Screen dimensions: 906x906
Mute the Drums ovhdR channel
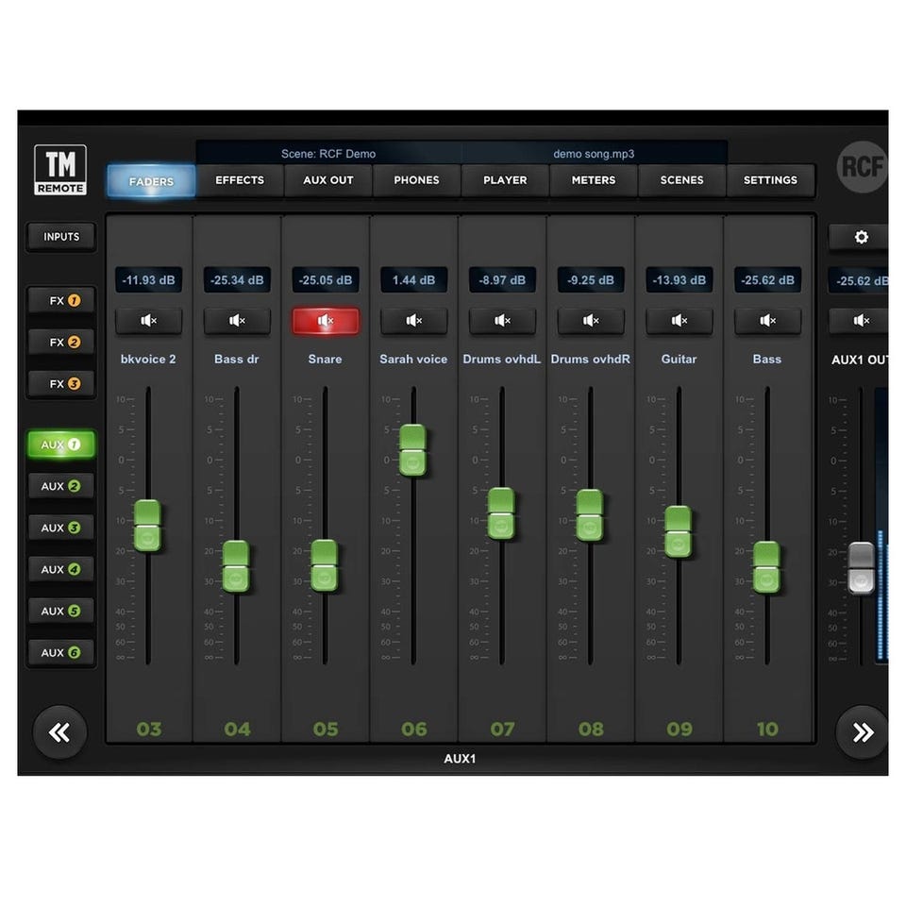click(x=591, y=320)
